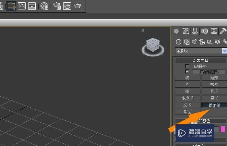Uncheck the box beside 开始新图形
The height and width of the screenshot is (146, 227).
coord(187,72)
